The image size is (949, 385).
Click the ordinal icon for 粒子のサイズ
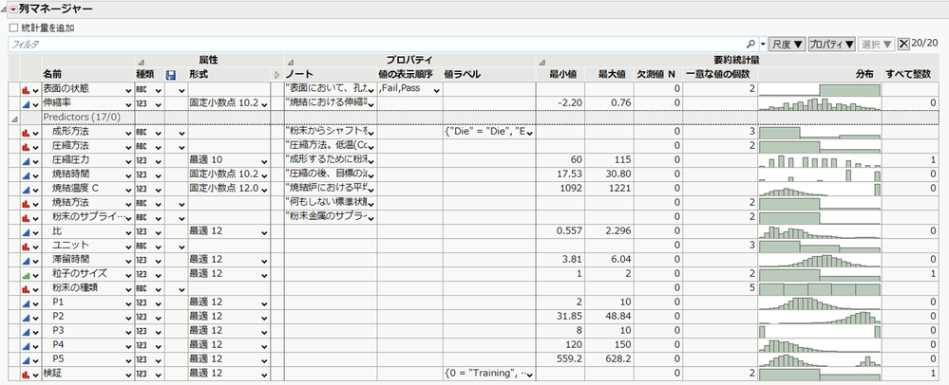pos(26,274)
